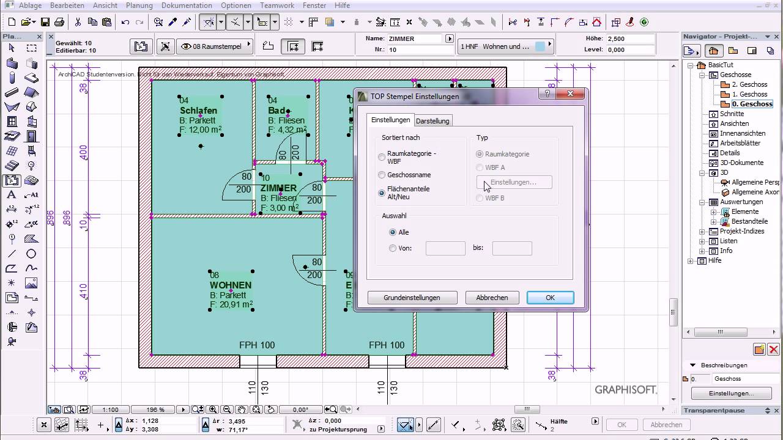
Task: Click the zoom-in magnifier at bottom bar
Action: (x=213, y=409)
